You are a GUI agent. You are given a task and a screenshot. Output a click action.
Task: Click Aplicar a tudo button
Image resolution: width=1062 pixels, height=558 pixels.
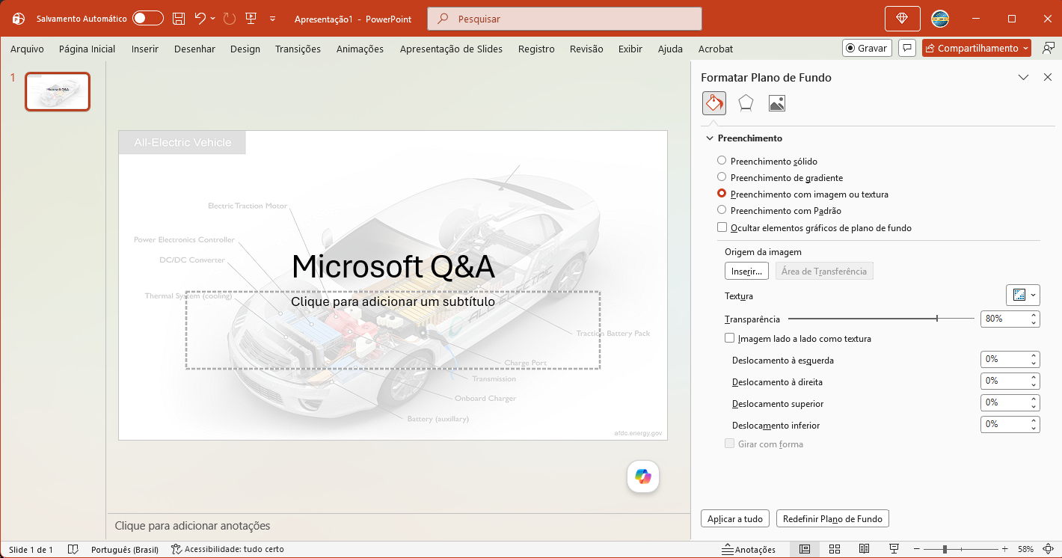[735, 518]
